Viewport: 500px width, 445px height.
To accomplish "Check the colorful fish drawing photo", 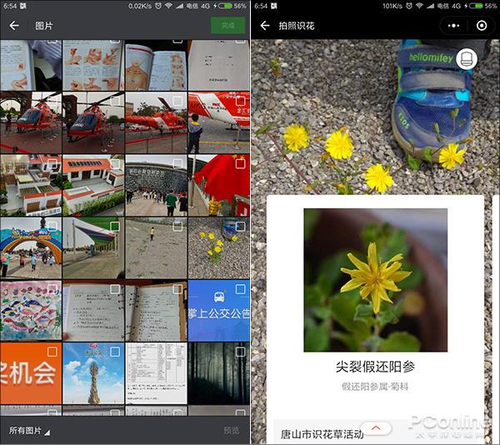I will 52,289.
